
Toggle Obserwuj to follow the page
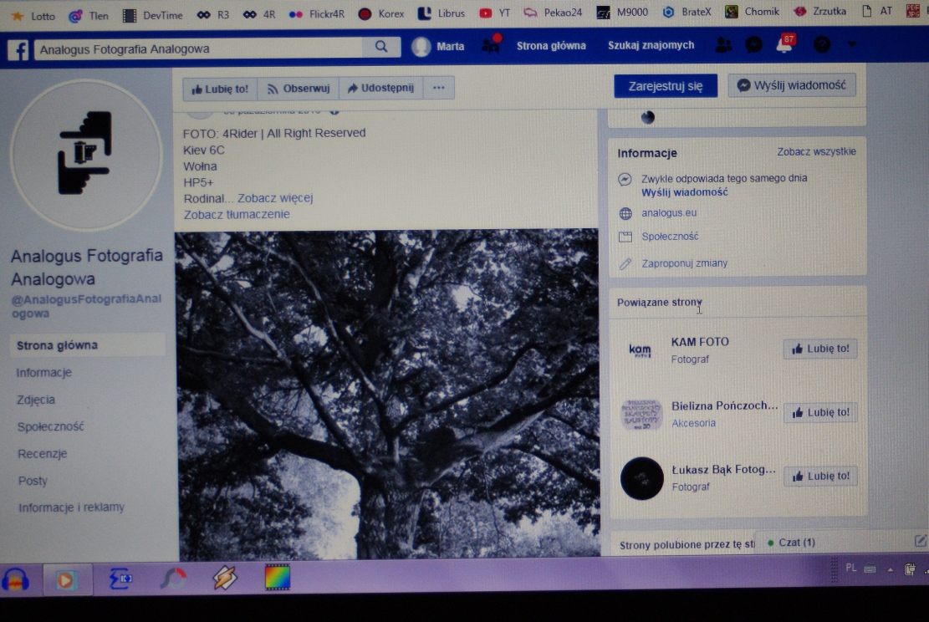298,88
